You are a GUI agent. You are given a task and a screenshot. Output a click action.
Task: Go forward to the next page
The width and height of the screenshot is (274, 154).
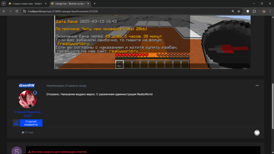10,11
